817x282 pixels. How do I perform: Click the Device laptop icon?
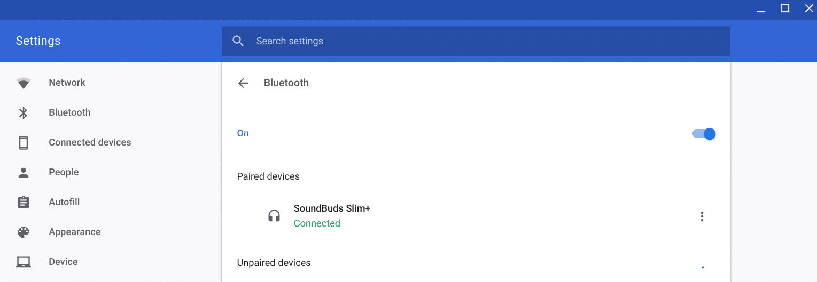coord(24,262)
